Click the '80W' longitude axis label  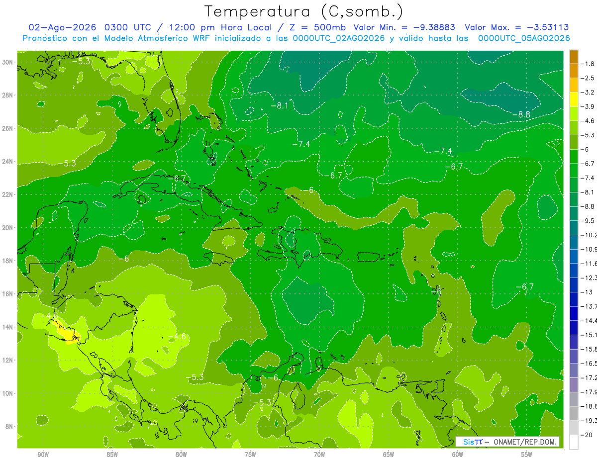pyautogui.click(x=181, y=455)
